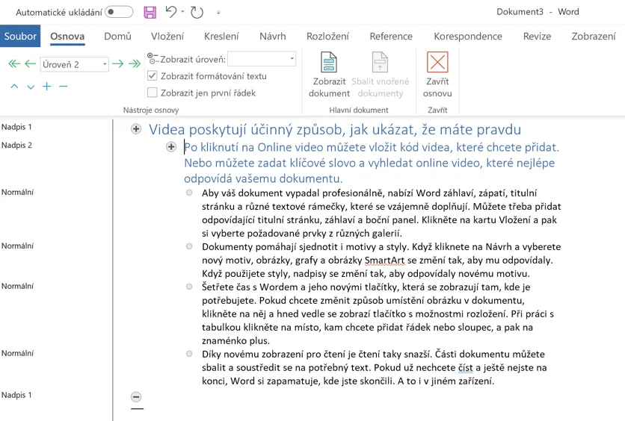Viewport: 625px width, 421px height.
Task: Select the bullet of paragraph 'Díky novému zobrazení'
Action: pyautogui.click(x=189, y=354)
